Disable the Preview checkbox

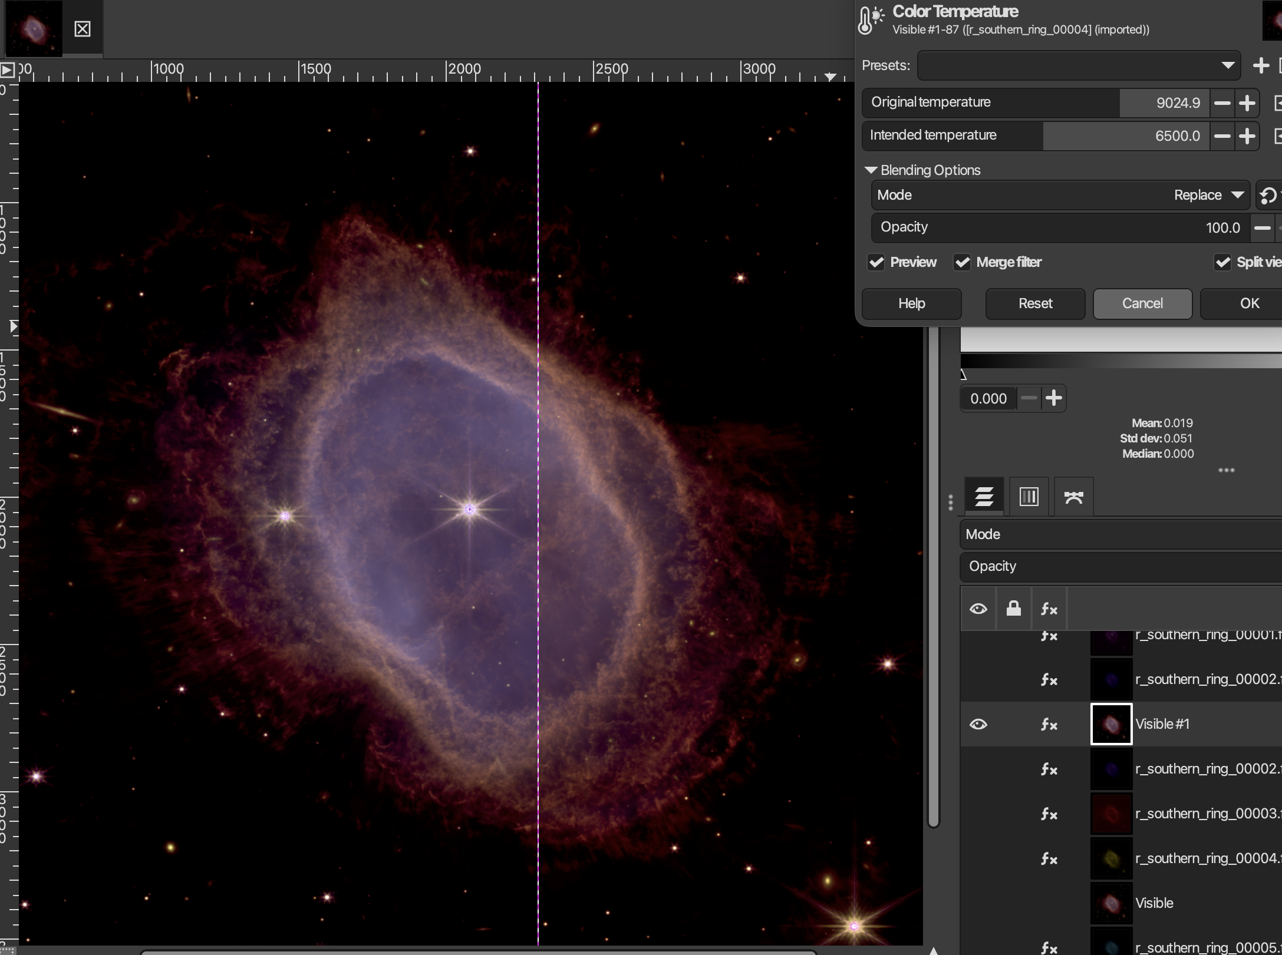pyautogui.click(x=876, y=262)
